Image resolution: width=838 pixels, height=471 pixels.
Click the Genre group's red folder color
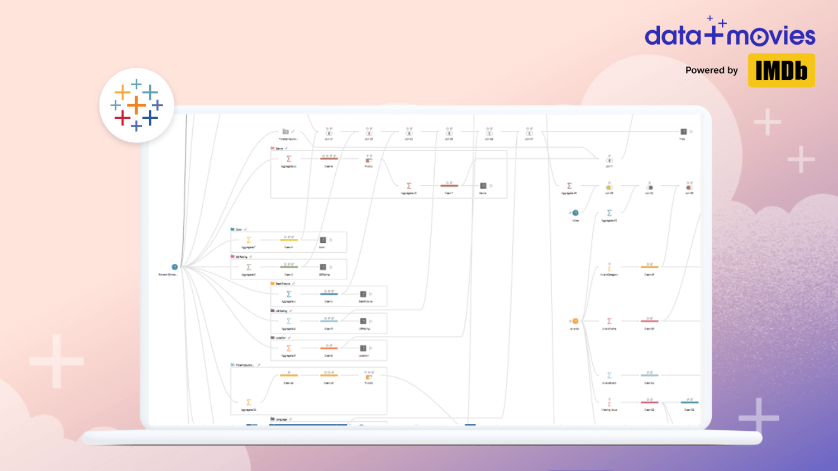coord(273,148)
